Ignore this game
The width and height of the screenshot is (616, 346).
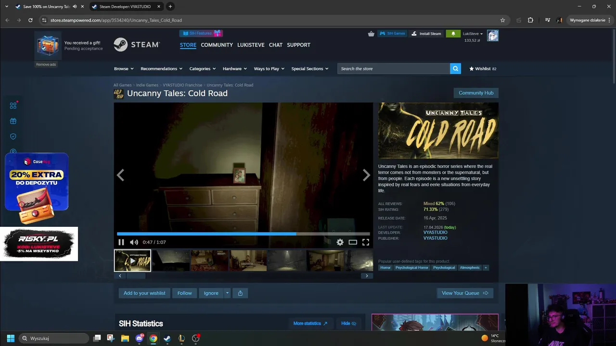pyautogui.click(x=211, y=293)
